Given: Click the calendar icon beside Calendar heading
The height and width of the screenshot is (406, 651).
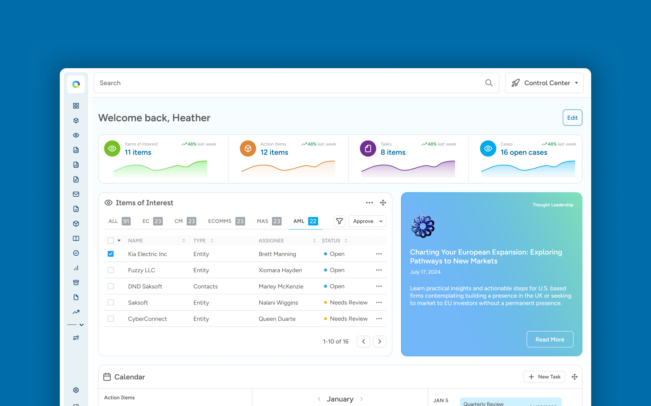Looking at the screenshot, I should (x=107, y=377).
